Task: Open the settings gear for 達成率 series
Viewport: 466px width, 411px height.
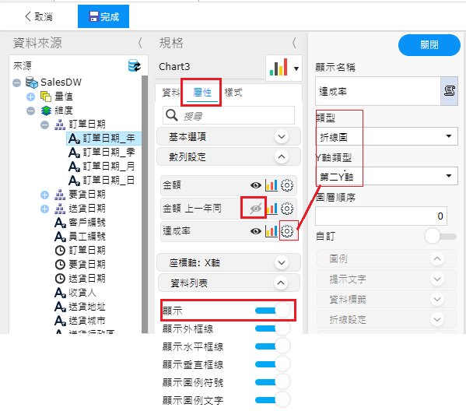Action: 287,231
